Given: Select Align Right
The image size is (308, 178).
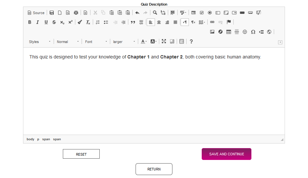Looking at the screenshot, I should click(167, 22).
